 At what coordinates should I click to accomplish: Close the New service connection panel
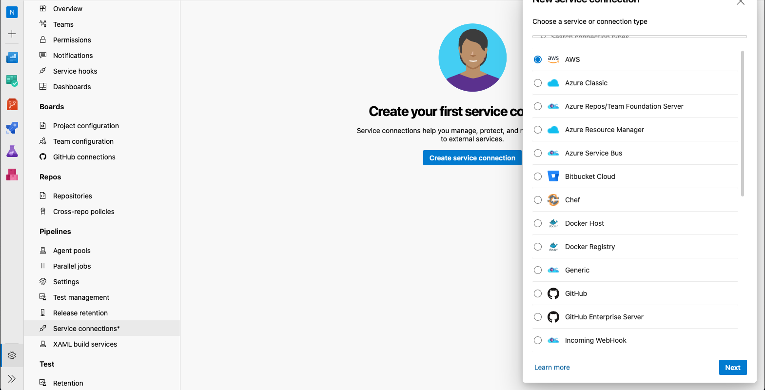pyautogui.click(x=741, y=2)
